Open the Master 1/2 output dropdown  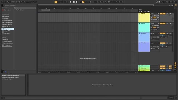point(155,70)
